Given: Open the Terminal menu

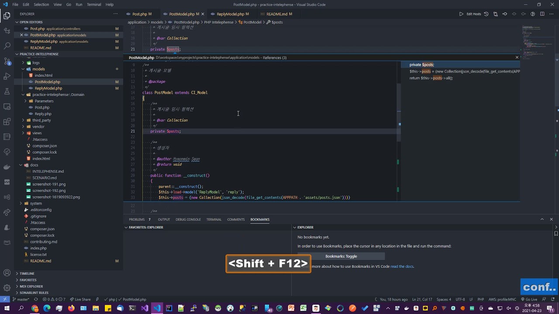Looking at the screenshot, I should coord(94,4).
